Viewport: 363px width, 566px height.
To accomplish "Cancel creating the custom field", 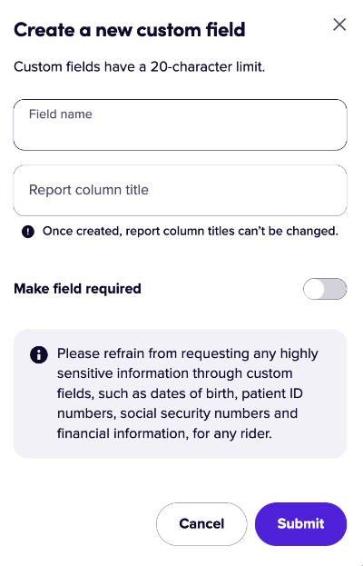I will tap(201, 524).
